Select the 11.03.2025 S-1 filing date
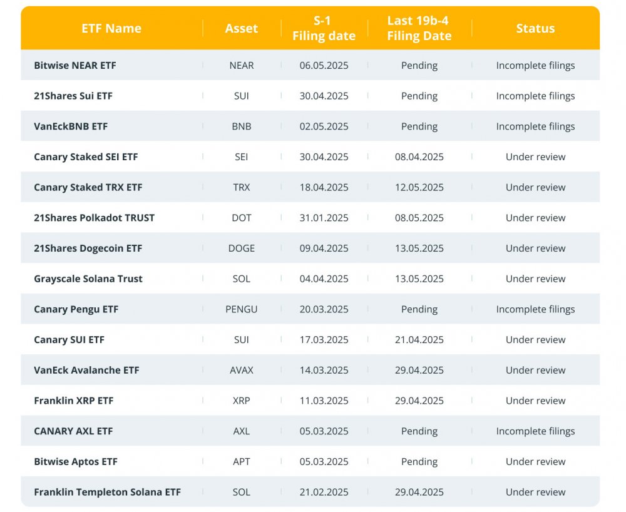This screenshot has width=626, height=512. pyautogui.click(x=324, y=401)
